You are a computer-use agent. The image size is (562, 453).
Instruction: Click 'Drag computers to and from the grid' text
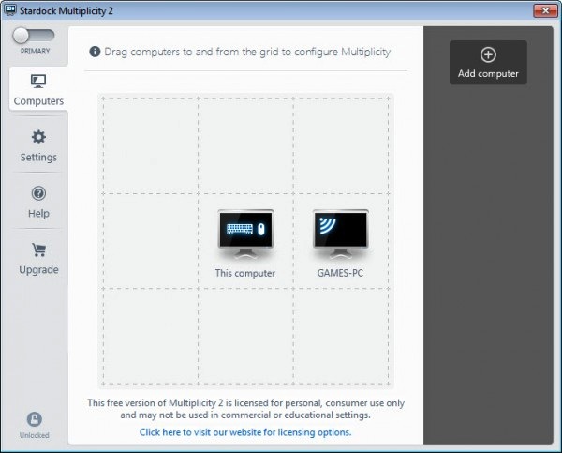coord(247,52)
